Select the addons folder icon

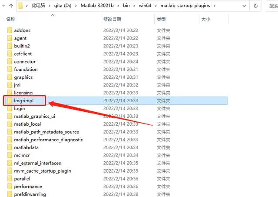coord(10,30)
